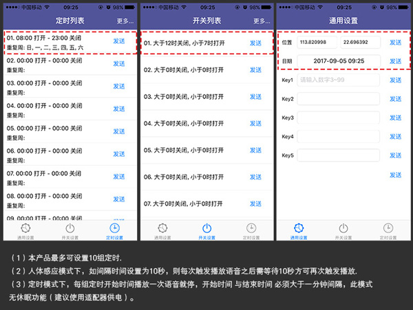Edit longitude field 113.820998
The image size is (413, 310).
(317, 43)
